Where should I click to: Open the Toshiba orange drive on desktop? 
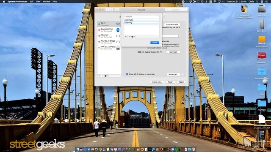262,40
